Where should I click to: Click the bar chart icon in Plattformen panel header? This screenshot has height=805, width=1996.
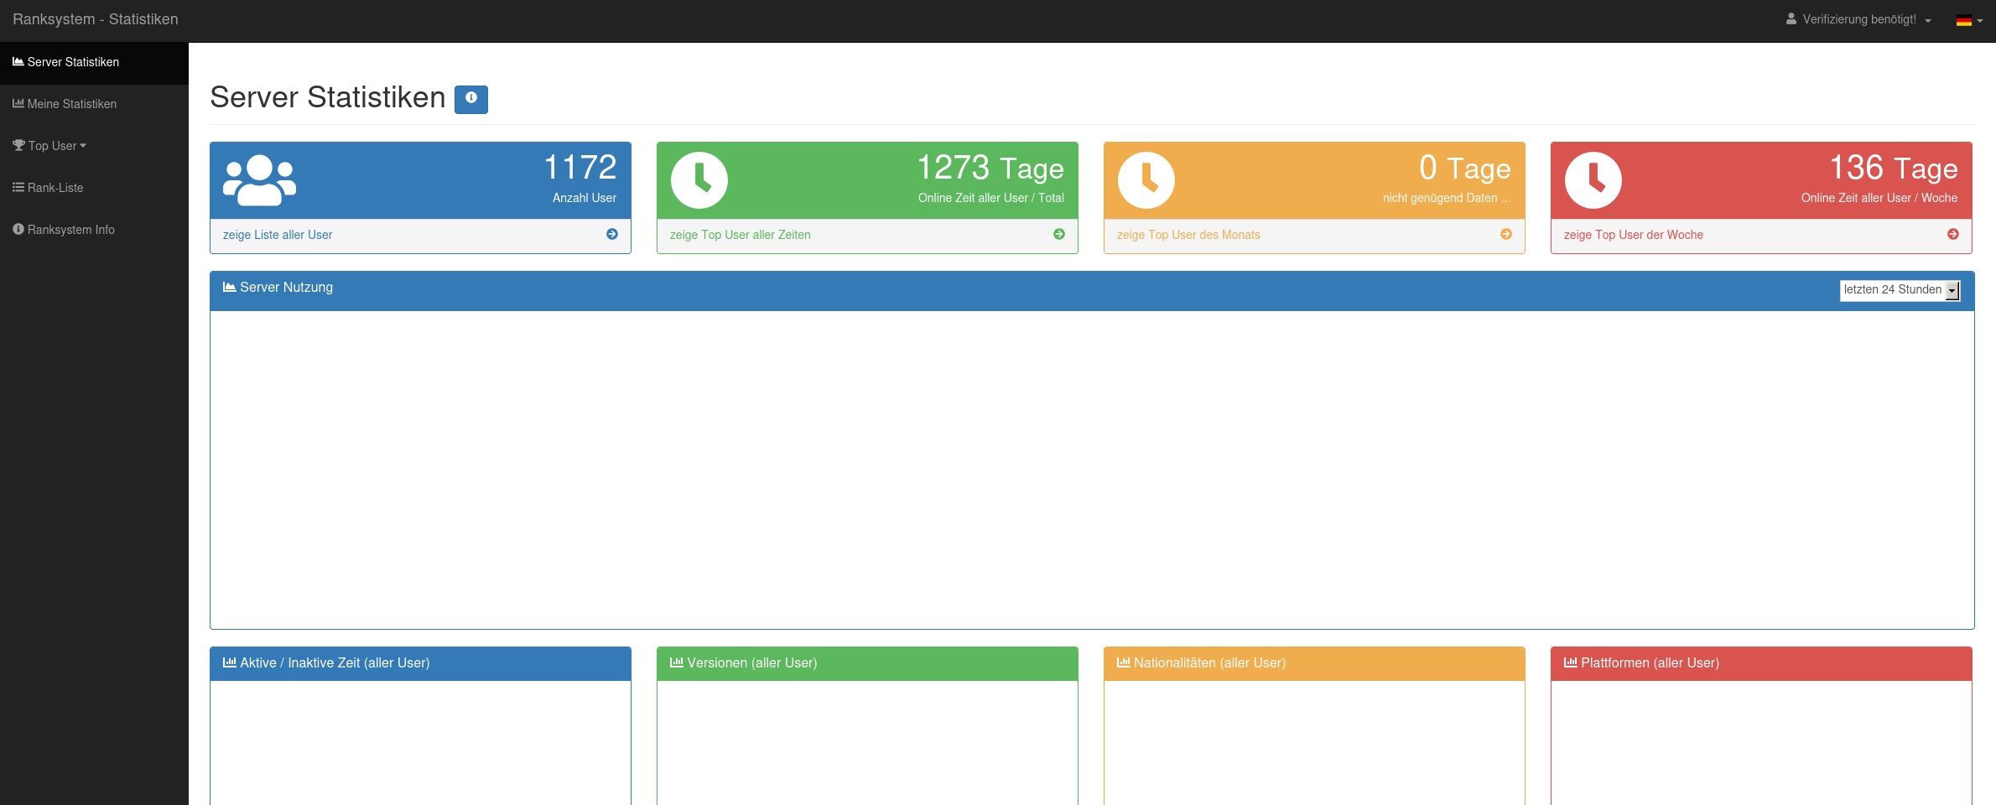pyautogui.click(x=1571, y=662)
